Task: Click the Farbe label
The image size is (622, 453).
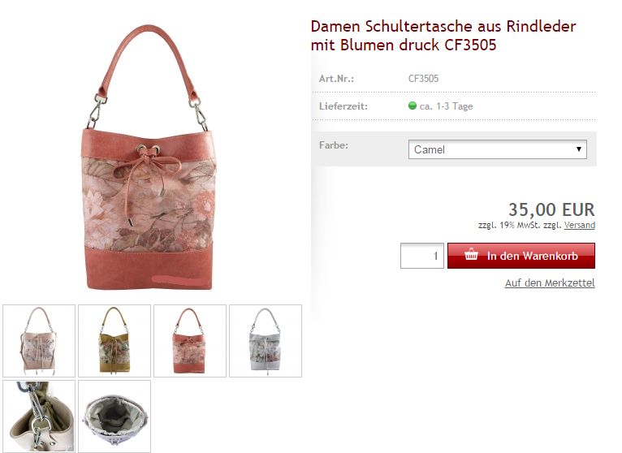Action: click(334, 145)
